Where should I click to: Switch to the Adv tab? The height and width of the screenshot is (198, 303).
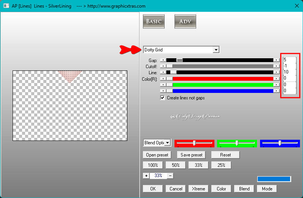pos(185,21)
